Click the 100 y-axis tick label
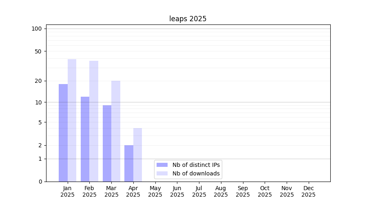 [37, 29]
